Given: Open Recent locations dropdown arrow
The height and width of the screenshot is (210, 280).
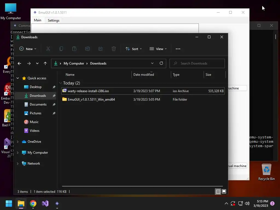Looking at the screenshot, I should pos(37,63).
